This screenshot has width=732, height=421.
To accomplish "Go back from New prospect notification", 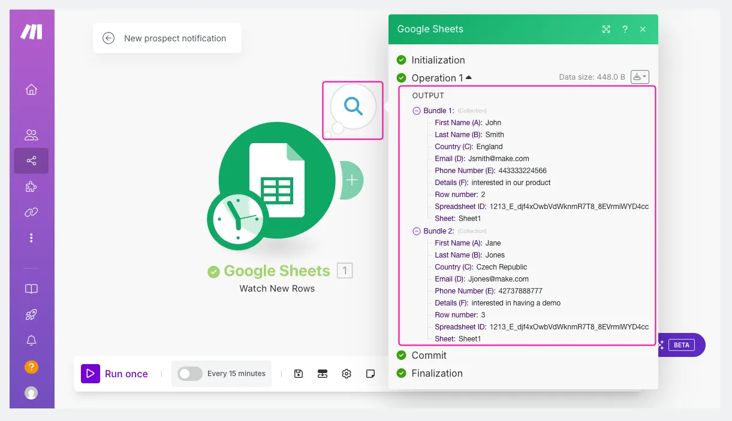I will pos(109,38).
